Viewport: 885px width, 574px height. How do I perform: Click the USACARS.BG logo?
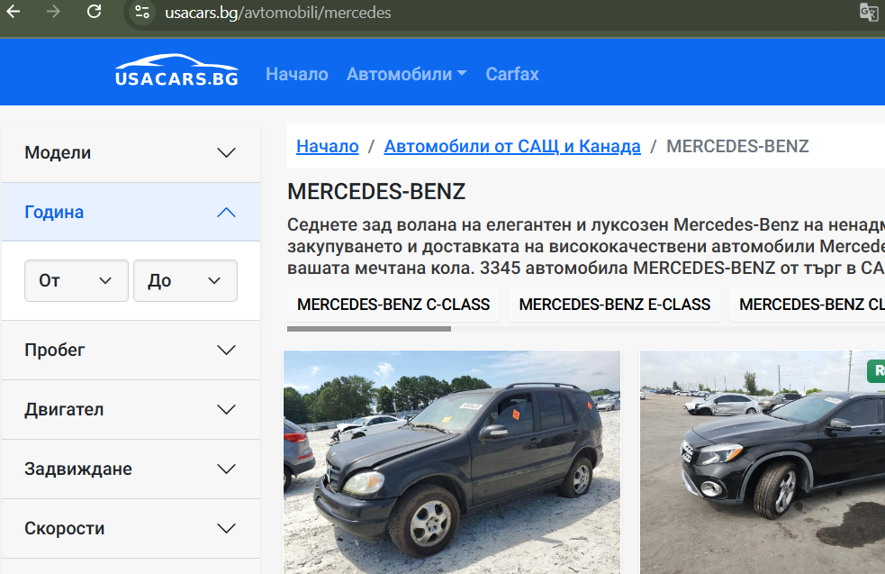click(176, 70)
